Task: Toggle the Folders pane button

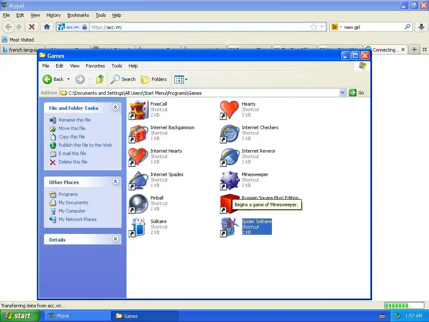Action: 154,79
